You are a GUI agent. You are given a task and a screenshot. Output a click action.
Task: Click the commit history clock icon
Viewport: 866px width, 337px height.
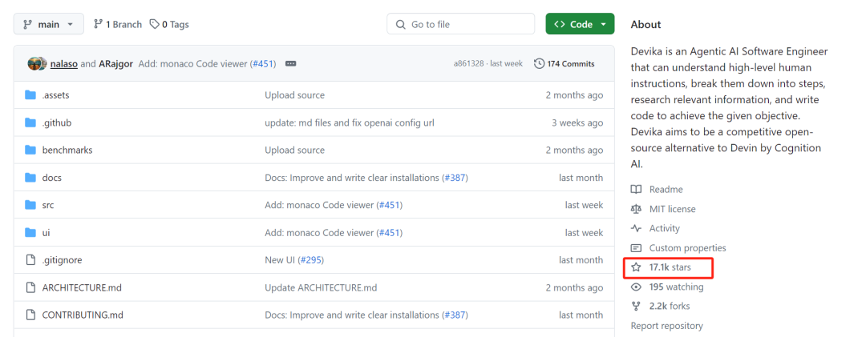539,63
